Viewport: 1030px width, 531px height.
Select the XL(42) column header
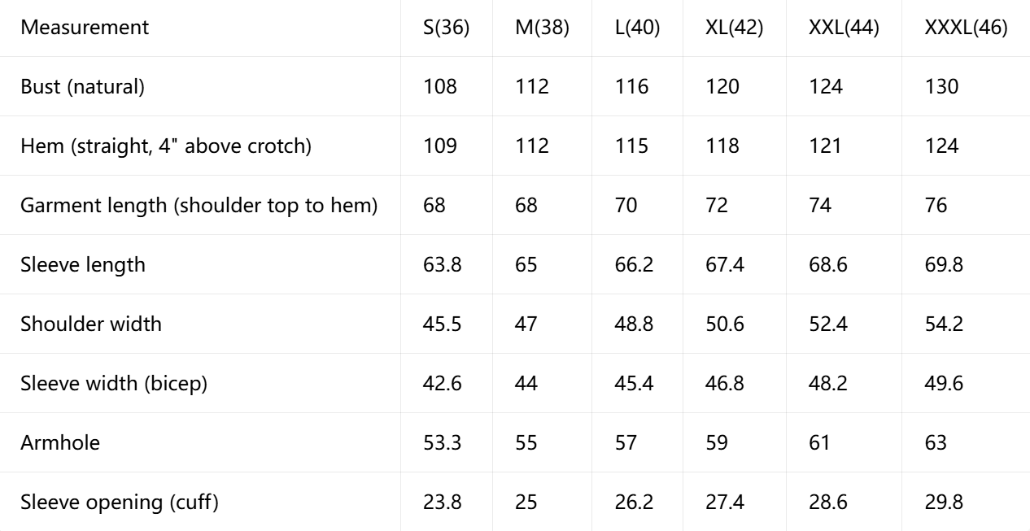734,28
